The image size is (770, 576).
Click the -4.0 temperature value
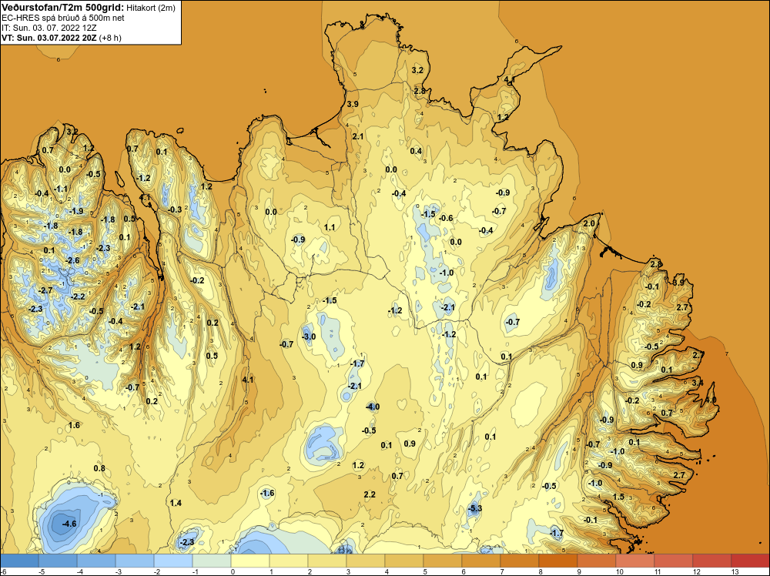click(373, 407)
